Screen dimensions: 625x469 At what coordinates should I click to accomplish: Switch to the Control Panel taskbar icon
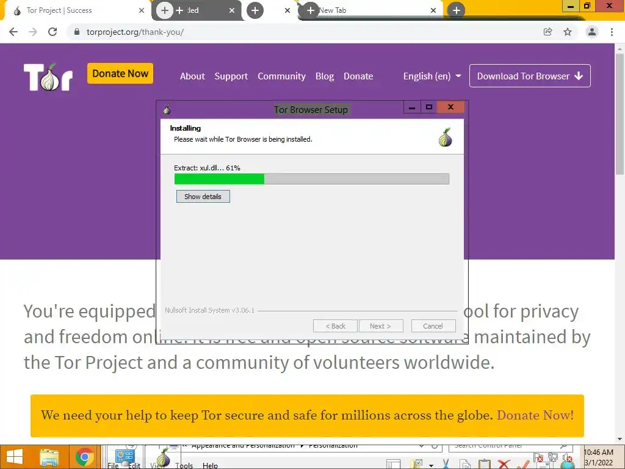coord(125,457)
